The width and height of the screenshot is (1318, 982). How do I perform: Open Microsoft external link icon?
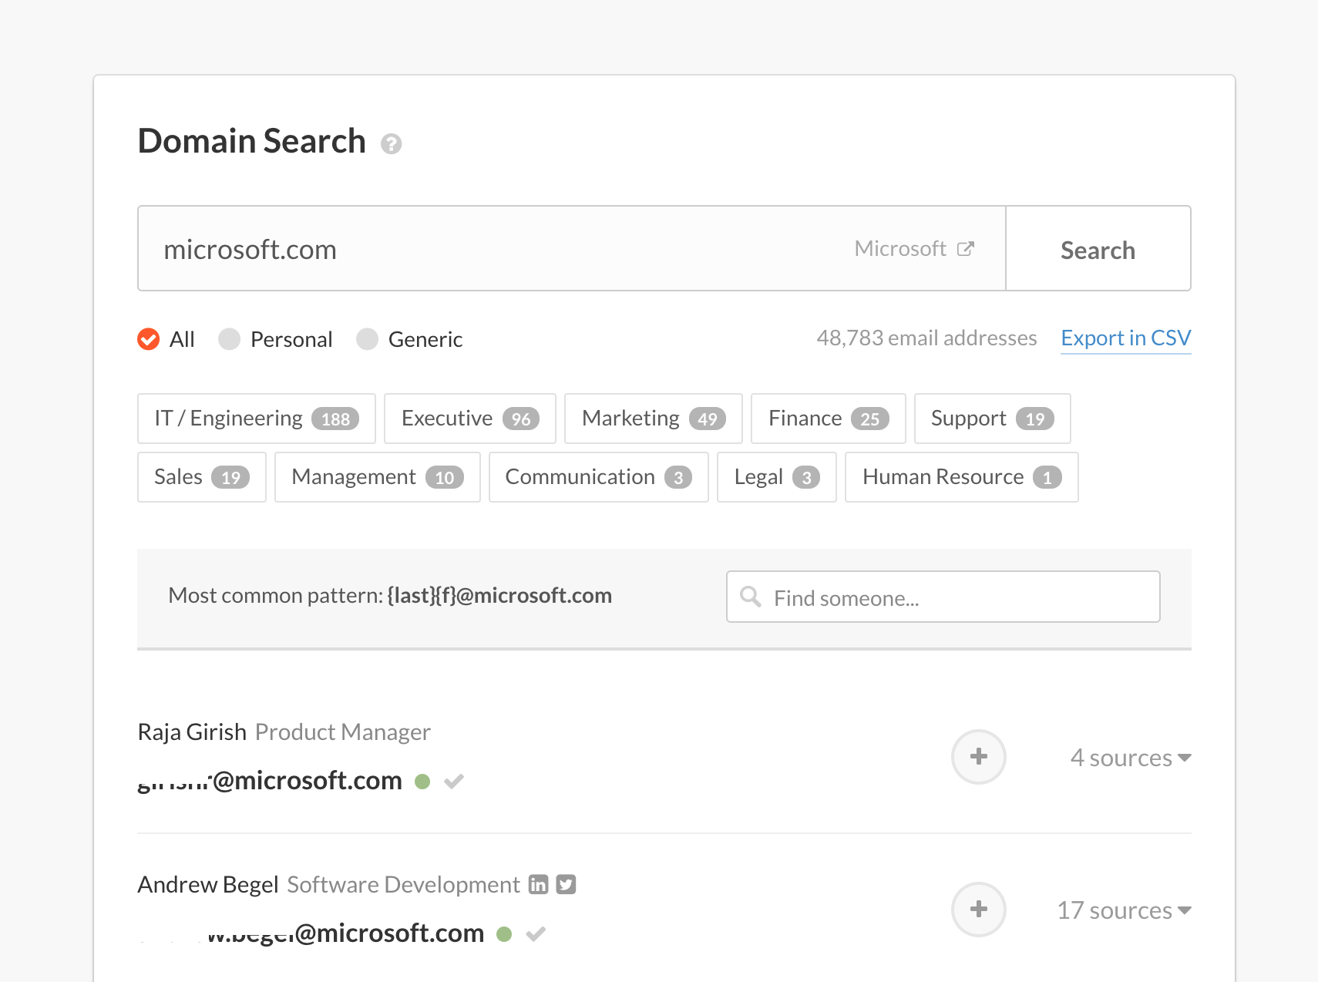tap(965, 249)
